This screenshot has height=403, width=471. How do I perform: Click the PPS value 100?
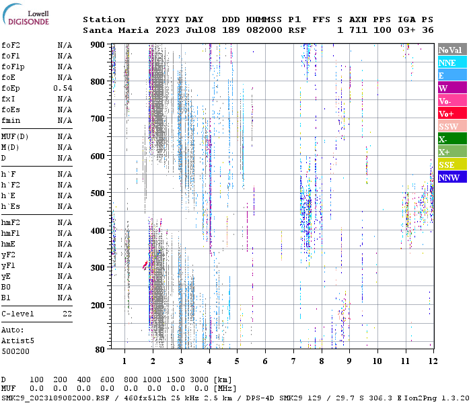click(382, 30)
